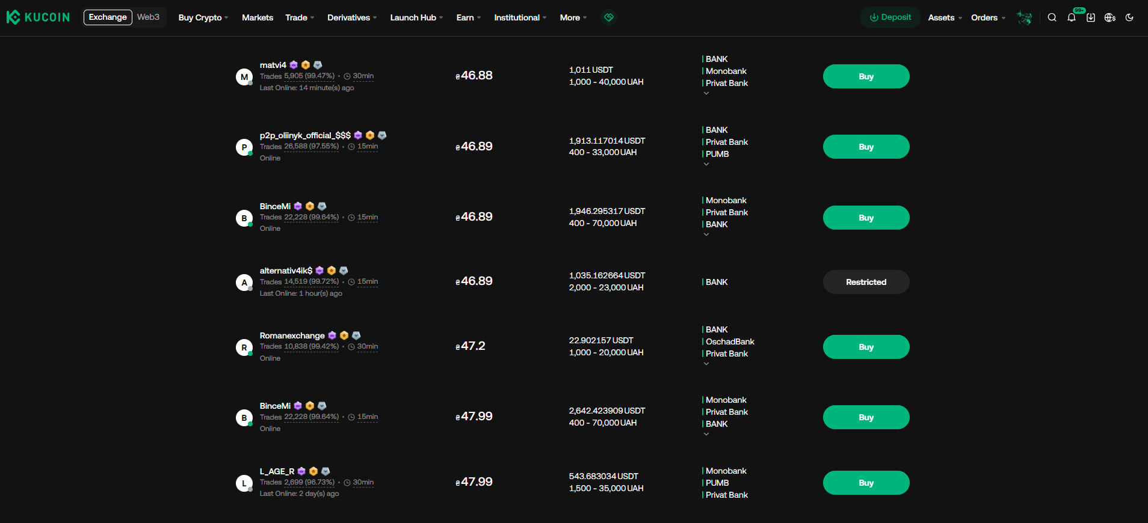The image size is (1148, 523).
Task: Open Buy Crypto dropdown menu
Action: tap(203, 17)
